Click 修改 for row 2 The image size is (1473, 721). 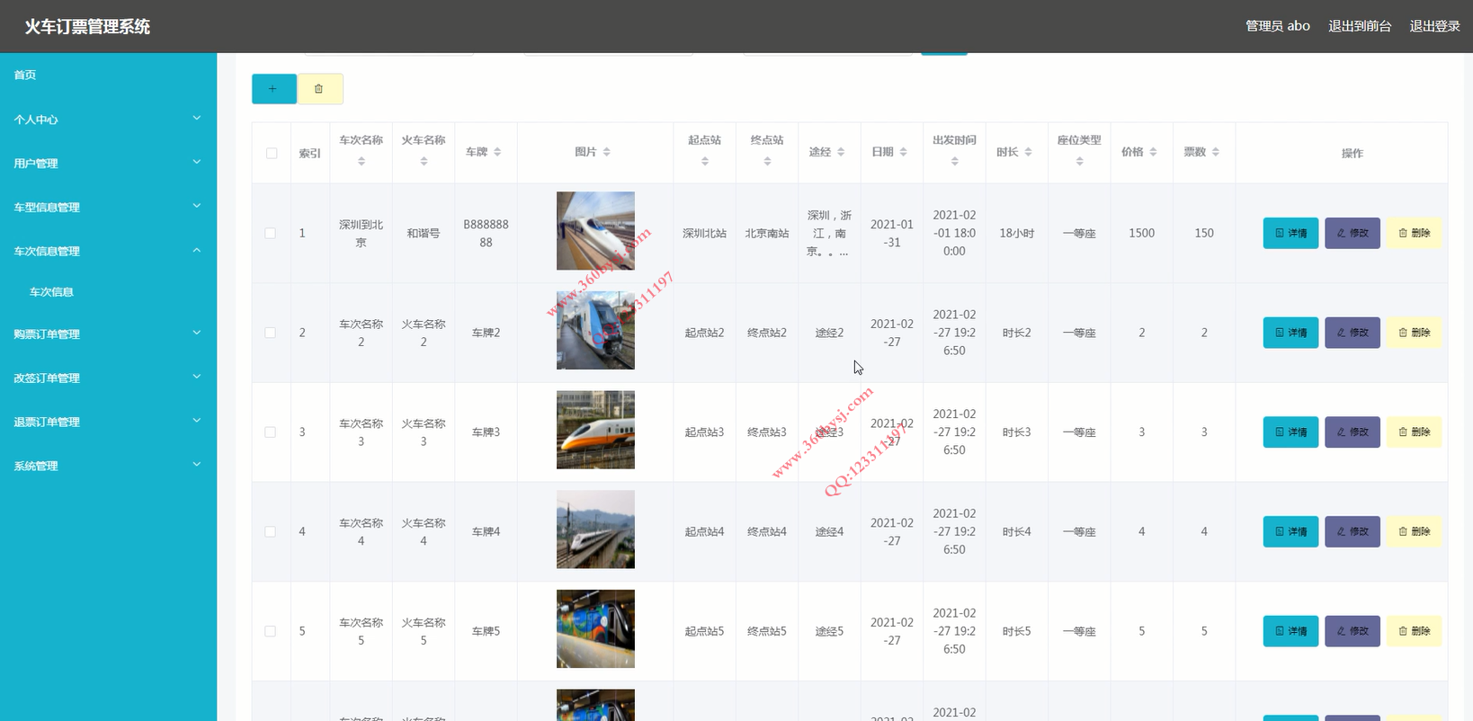pyautogui.click(x=1352, y=333)
